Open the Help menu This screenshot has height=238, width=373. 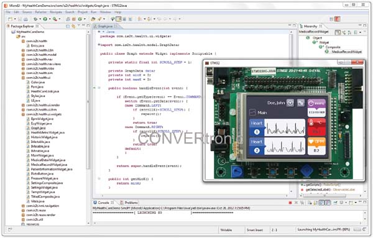(117, 12)
